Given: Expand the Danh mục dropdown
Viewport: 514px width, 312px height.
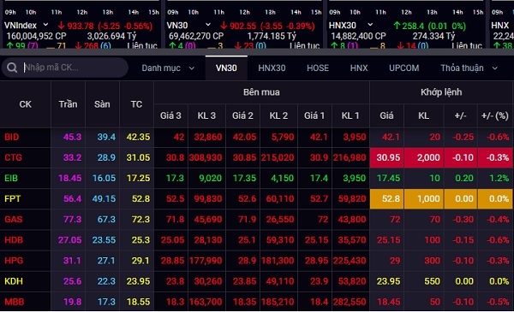Looking at the screenshot, I should (168, 68).
